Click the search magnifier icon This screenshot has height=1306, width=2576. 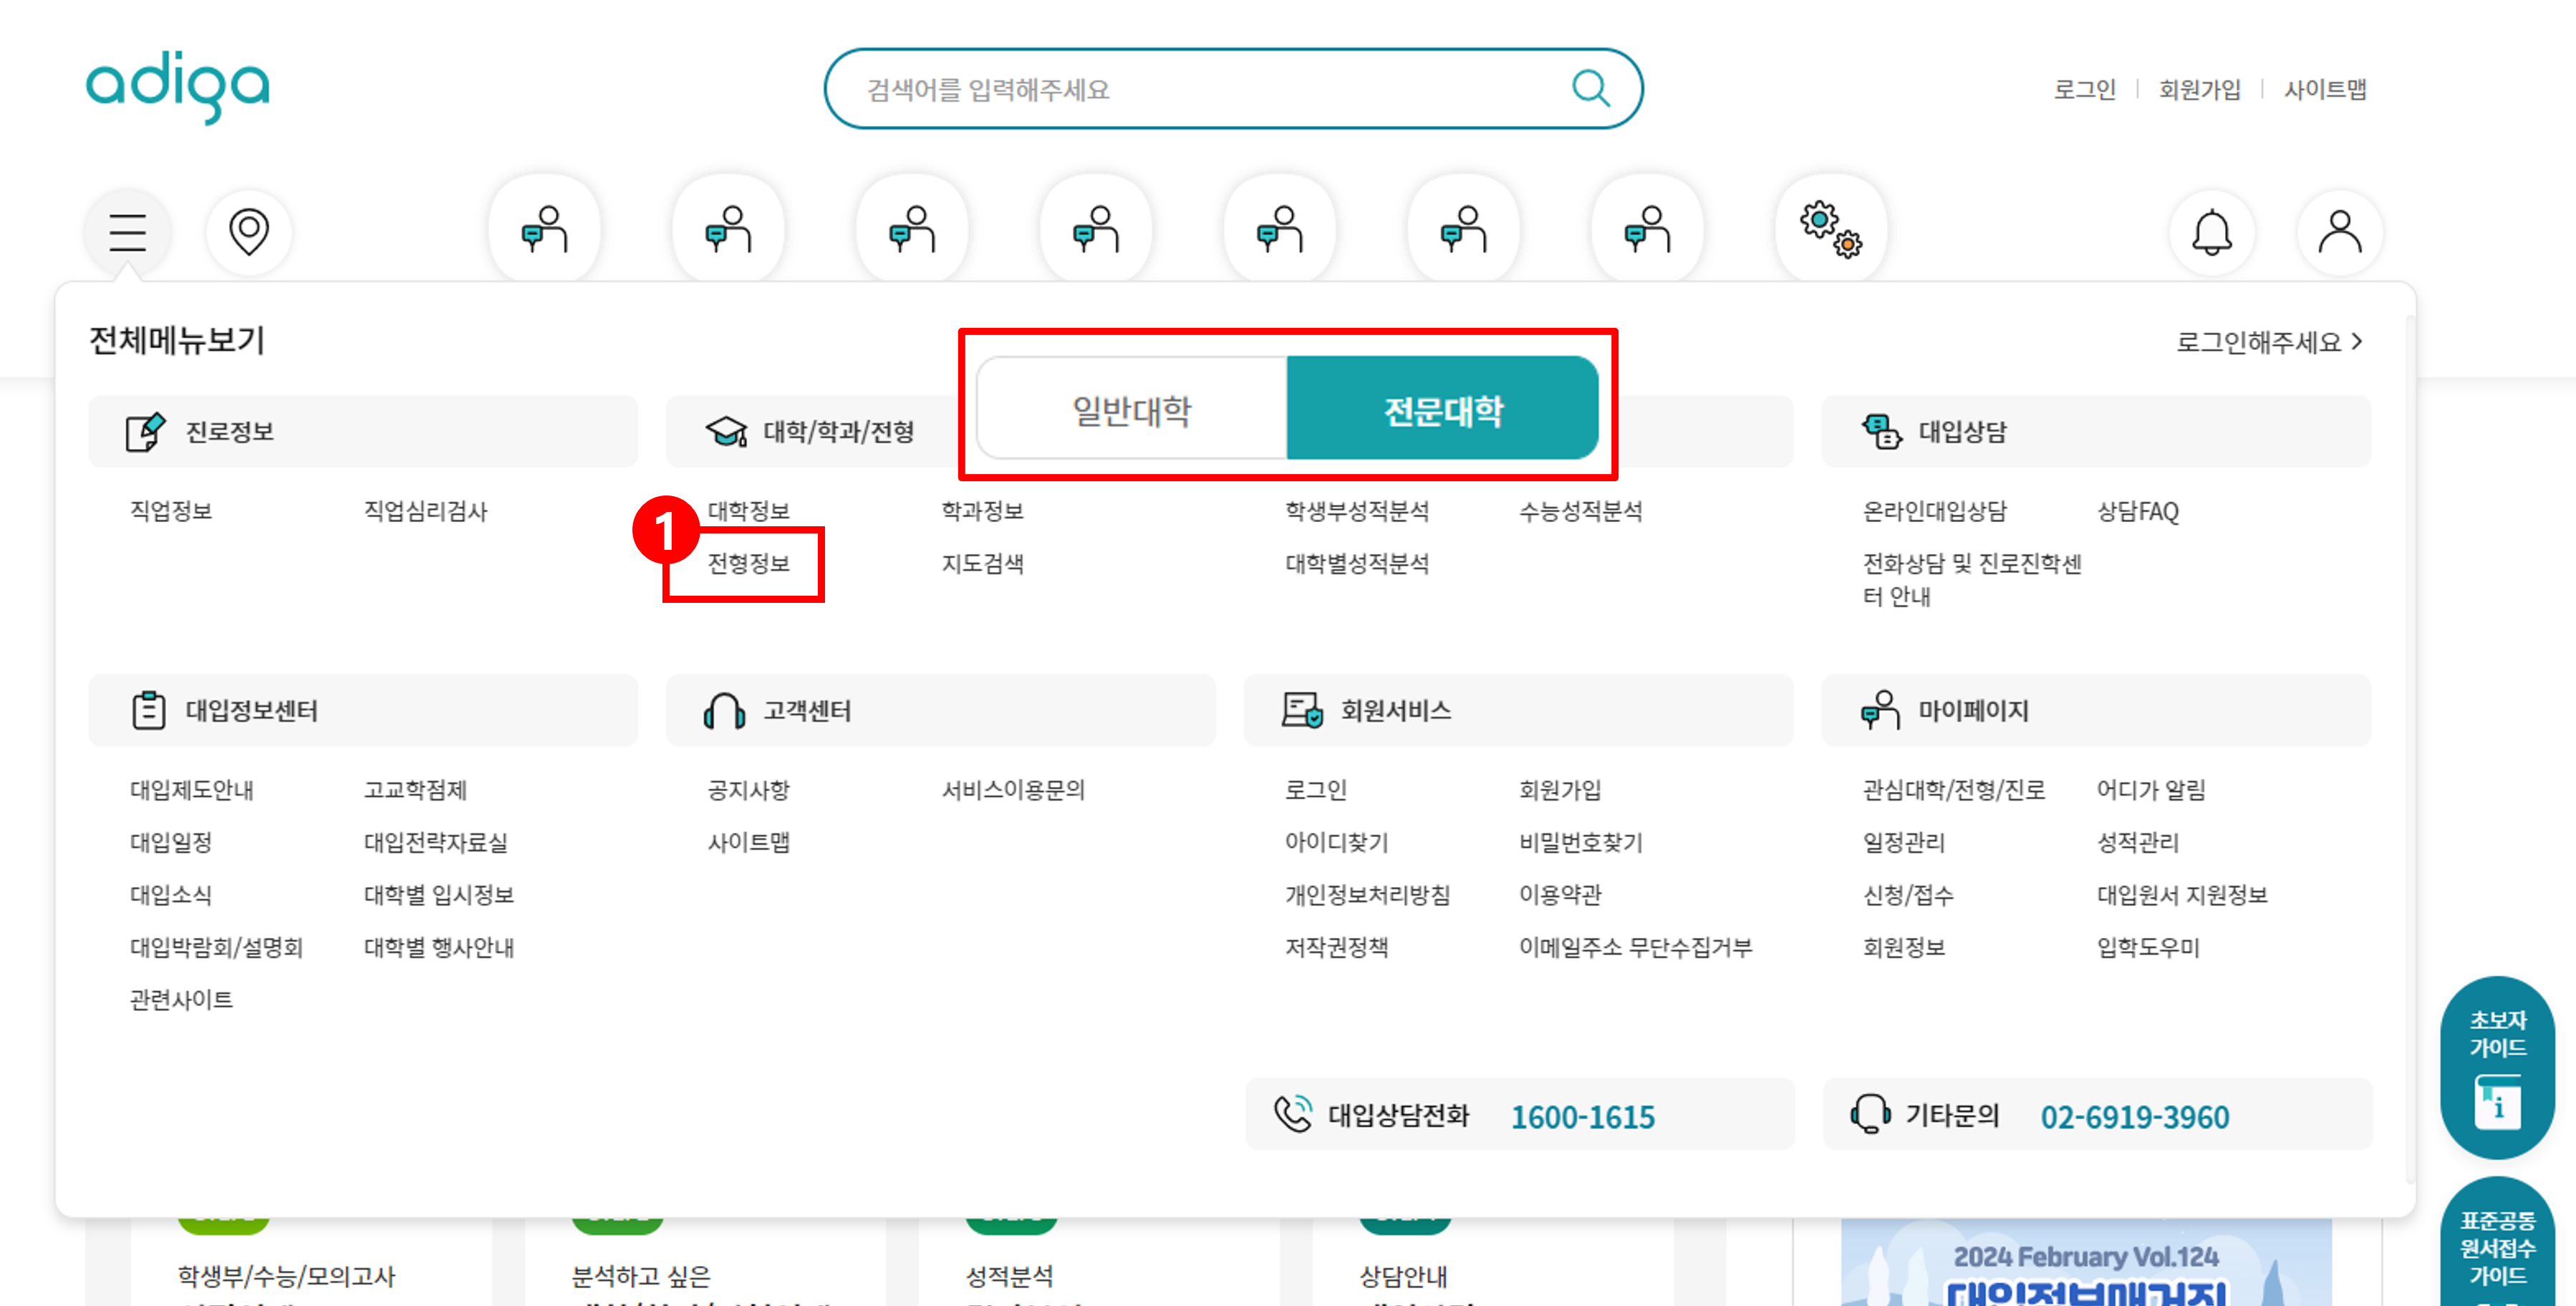[1590, 89]
